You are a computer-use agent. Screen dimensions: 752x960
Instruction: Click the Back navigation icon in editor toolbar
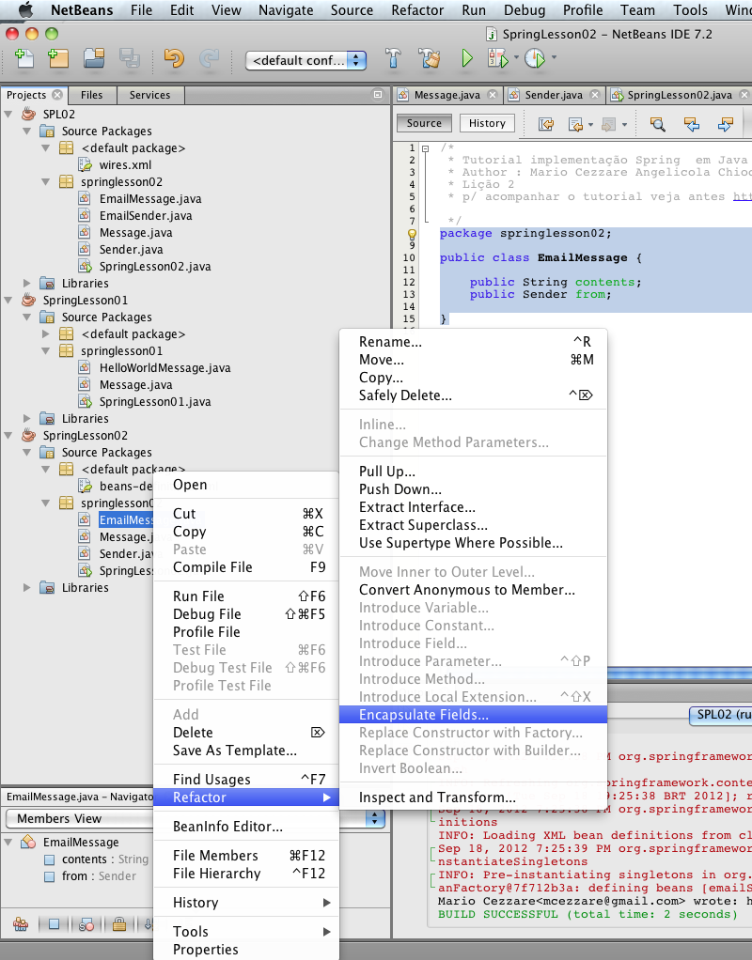pos(575,124)
